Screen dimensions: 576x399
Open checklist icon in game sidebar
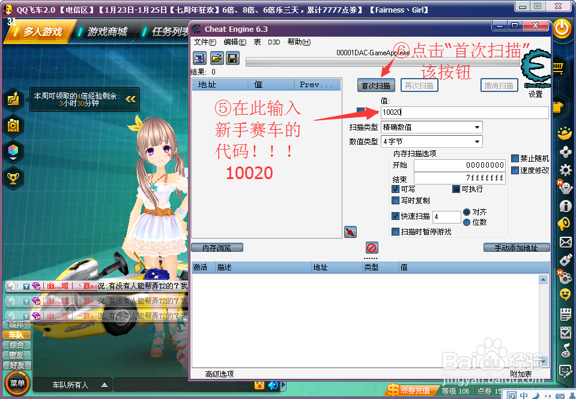pyautogui.click(x=565, y=332)
